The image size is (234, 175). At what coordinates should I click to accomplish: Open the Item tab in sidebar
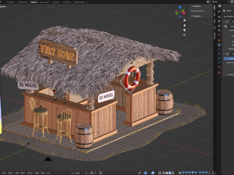click(214, 8)
